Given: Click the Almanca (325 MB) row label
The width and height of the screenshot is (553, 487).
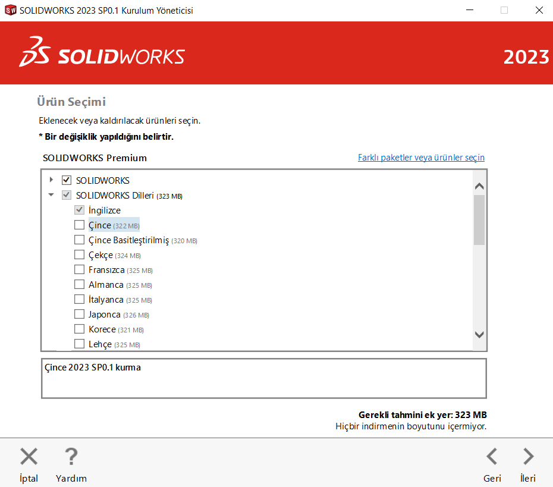Looking at the screenshot, I should (120, 285).
